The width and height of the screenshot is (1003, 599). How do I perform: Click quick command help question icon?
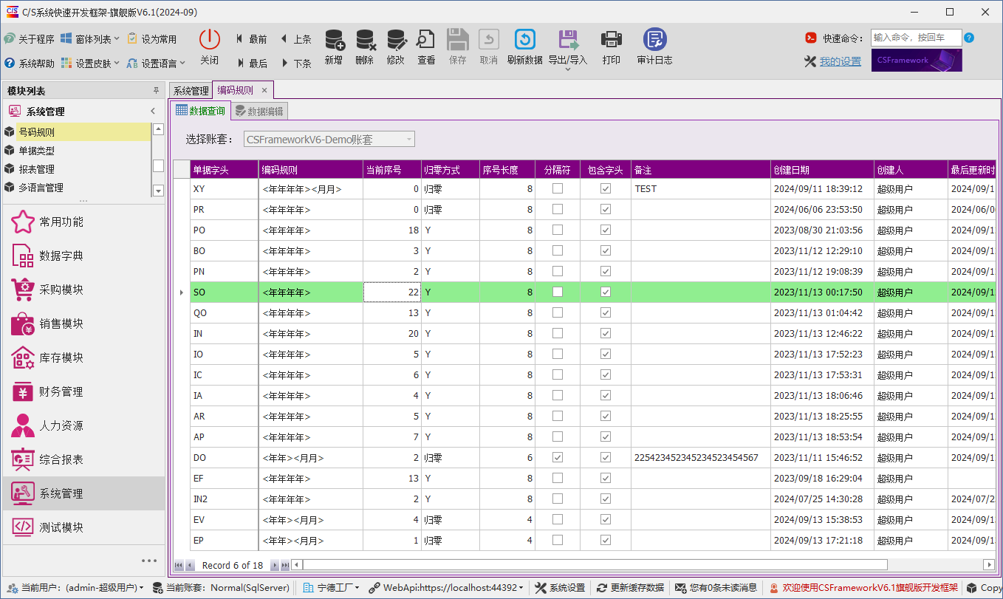[969, 38]
